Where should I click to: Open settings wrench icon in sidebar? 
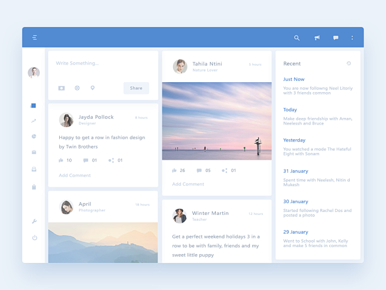[x=34, y=221]
